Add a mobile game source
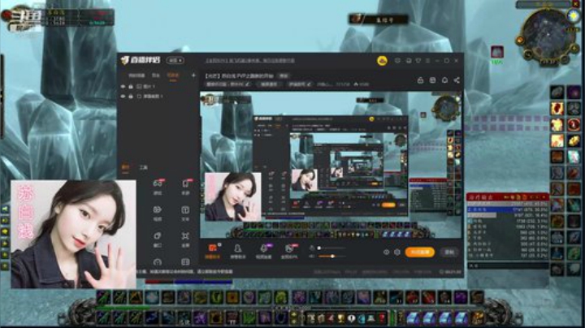 185,187
